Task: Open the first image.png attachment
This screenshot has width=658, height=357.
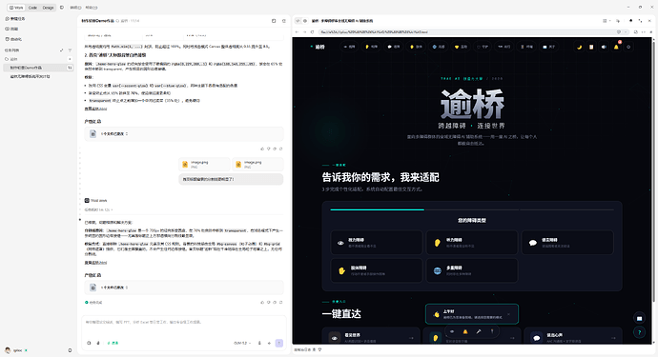Action: (204, 165)
